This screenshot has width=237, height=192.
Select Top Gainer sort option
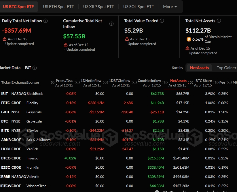226,68
